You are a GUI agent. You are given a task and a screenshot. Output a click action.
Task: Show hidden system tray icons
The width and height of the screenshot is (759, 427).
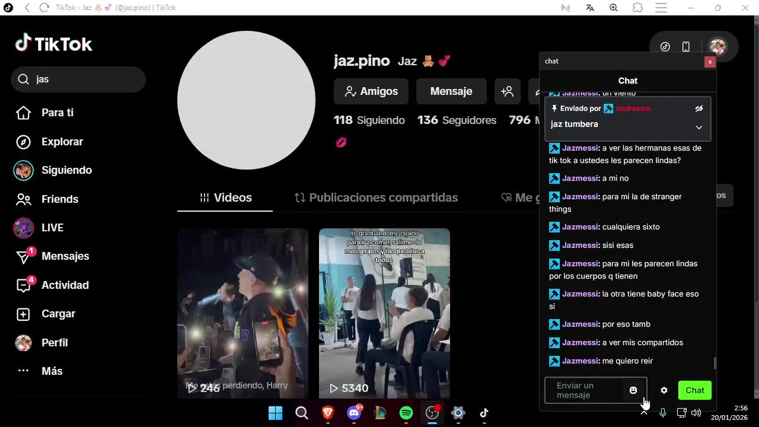pyautogui.click(x=643, y=413)
